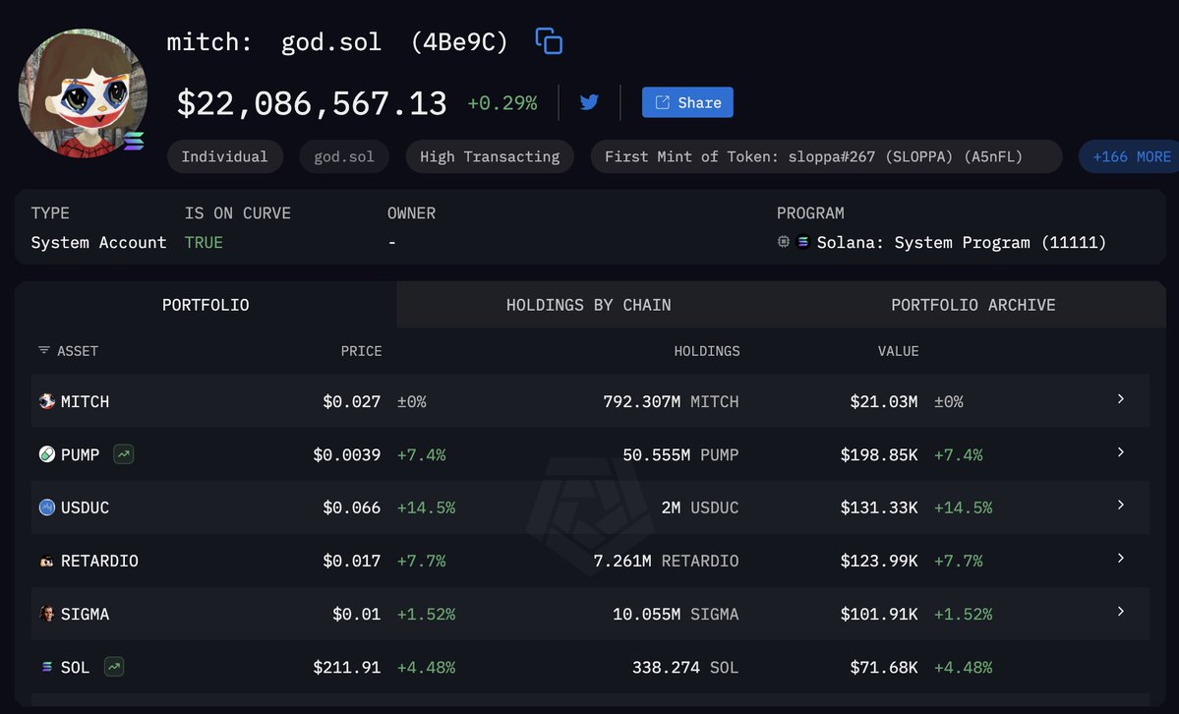Click the RETARDIO asset name
1179x714 pixels.
tap(99, 562)
